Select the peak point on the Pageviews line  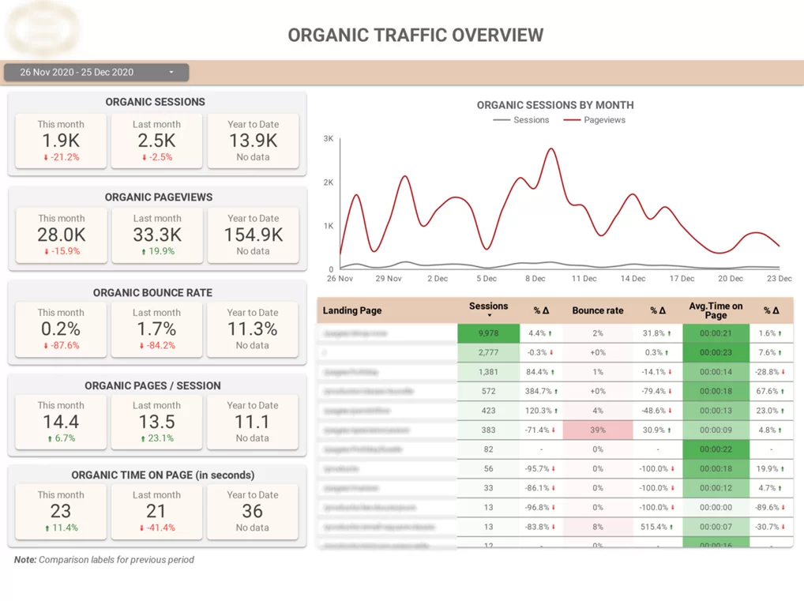[549, 148]
